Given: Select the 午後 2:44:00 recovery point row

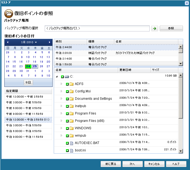Looking at the screenshot, I should [116, 47].
